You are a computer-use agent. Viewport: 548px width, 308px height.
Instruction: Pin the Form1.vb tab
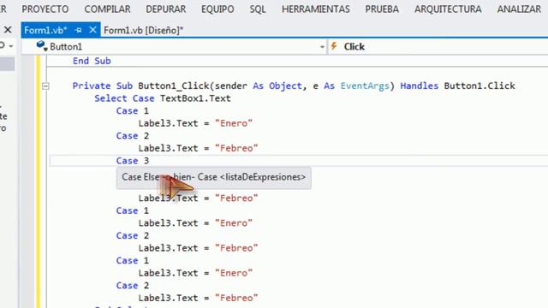tap(79, 31)
